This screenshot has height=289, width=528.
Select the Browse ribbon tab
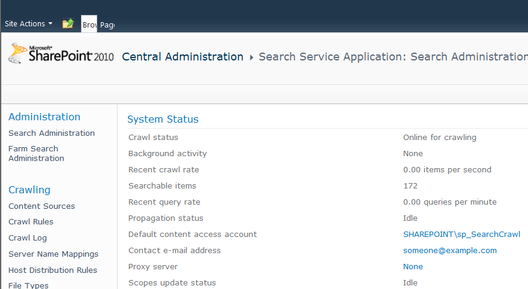(89, 24)
